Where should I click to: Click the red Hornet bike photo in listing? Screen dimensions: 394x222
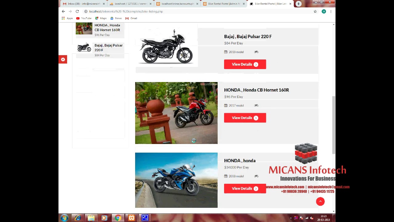click(176, 113)
